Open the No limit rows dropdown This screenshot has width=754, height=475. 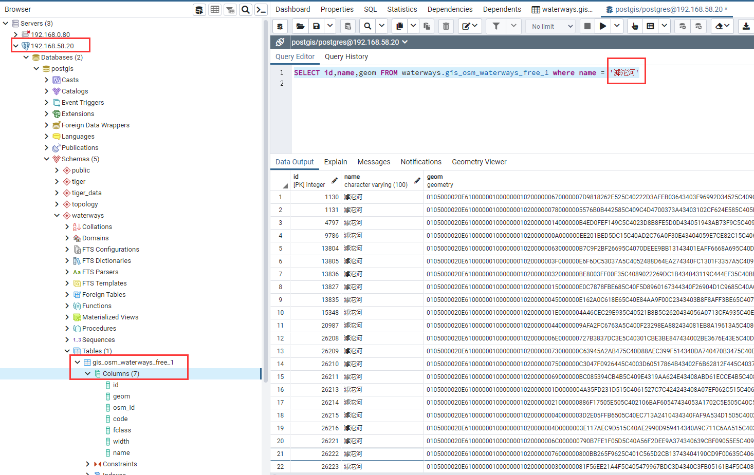click(x=552, y=26)
